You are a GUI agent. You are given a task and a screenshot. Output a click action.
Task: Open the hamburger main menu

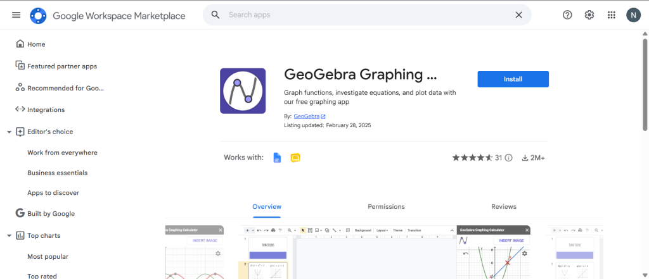16,15
